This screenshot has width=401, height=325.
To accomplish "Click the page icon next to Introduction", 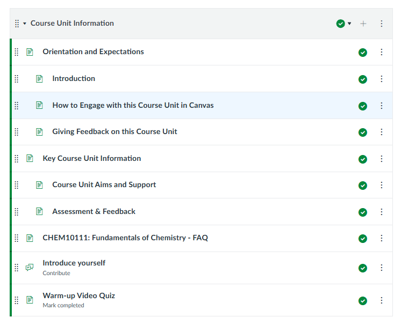I will (39, 79).
